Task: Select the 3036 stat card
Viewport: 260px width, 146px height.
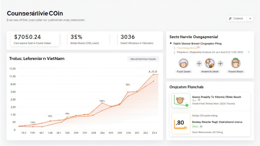Action: pos(137,39)
